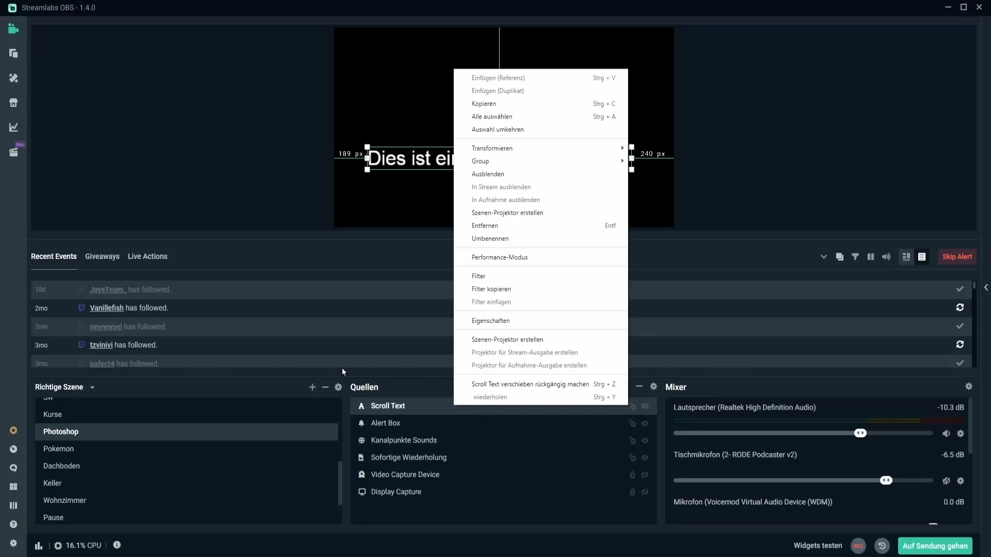Click Auf Sendung gehen button
Image resolution: width=991 pixels, height=557 pixels.
(935, 546)
